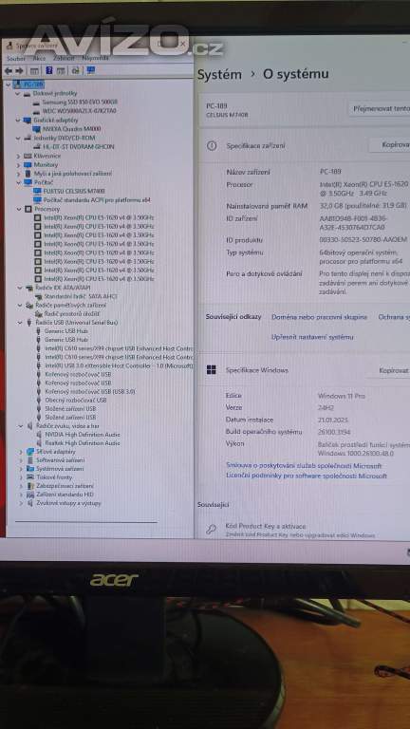Click the Forward arrow in Device Manager toolbar
This screenshot has width=410, height=729.
point(20,70)
